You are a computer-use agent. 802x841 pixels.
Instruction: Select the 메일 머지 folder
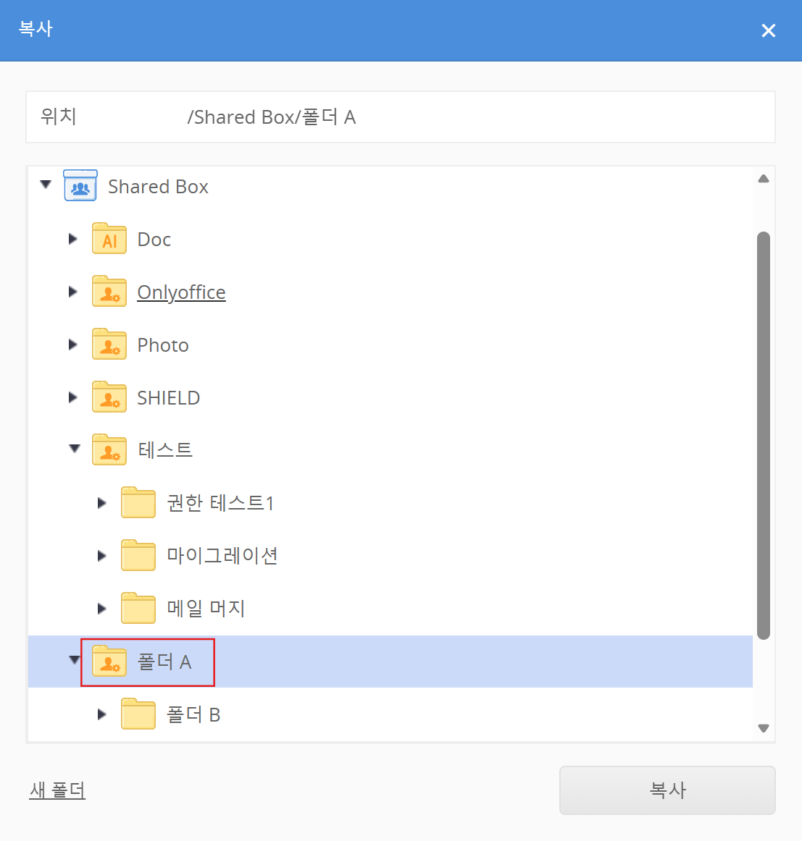206,609
